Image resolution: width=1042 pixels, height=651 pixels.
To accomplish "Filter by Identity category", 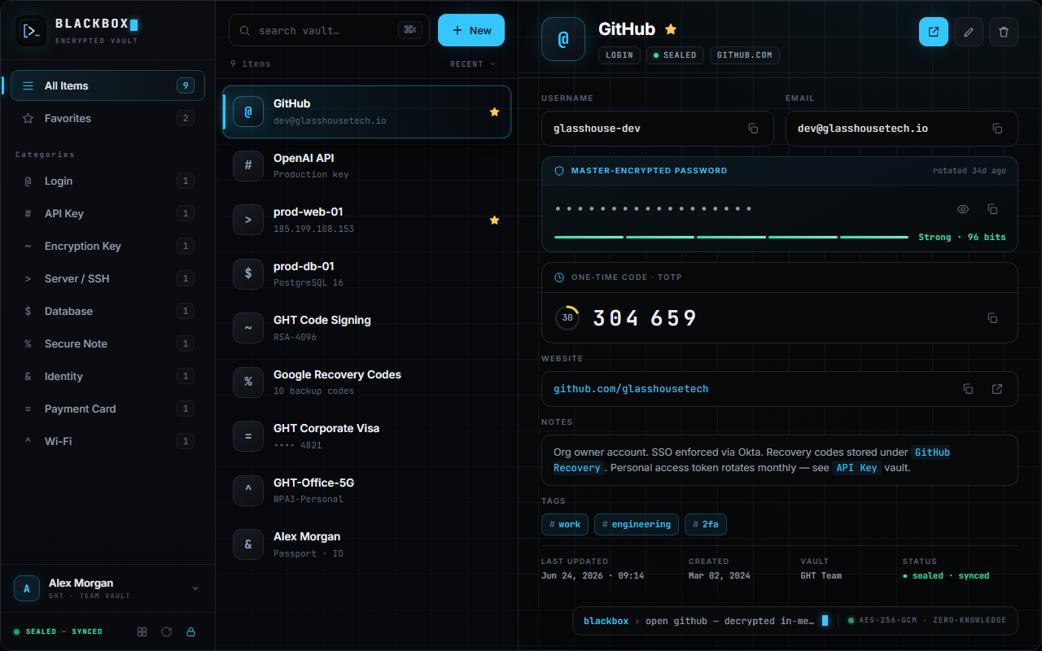I will pos(107,376).
